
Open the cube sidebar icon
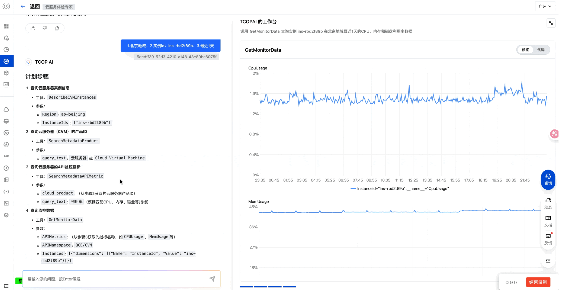[6, 73]
